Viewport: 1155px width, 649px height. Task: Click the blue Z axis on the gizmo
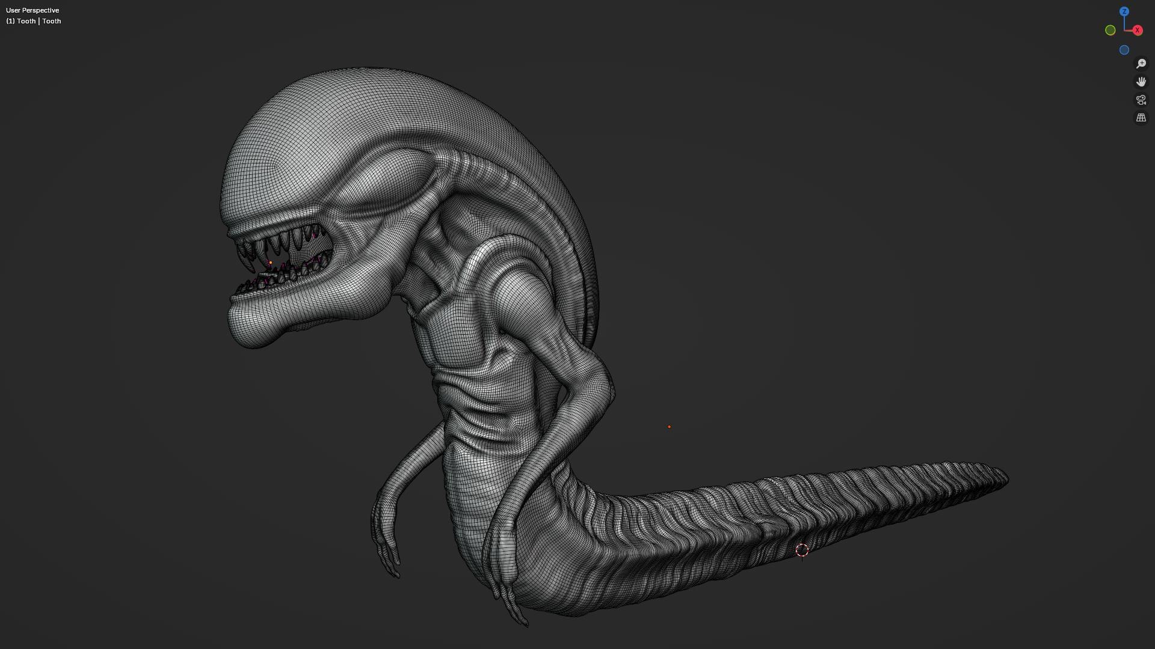[1124, 11]
